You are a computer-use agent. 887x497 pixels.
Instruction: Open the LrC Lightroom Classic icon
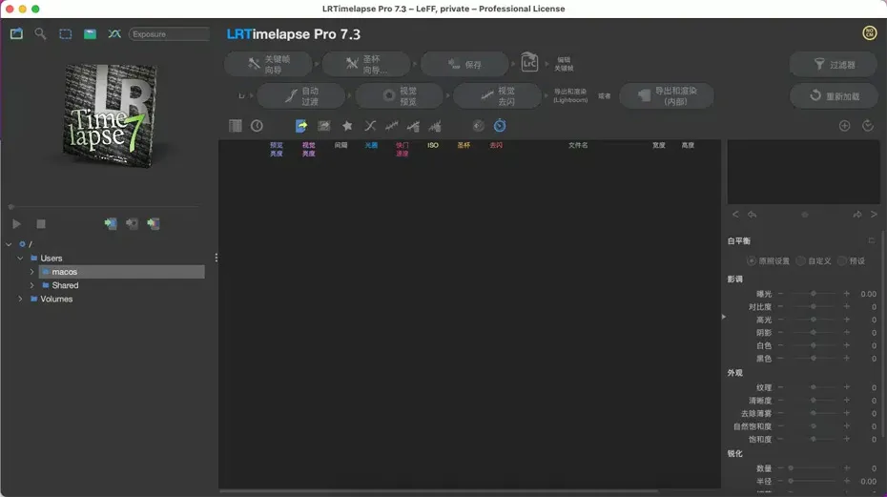530,64
